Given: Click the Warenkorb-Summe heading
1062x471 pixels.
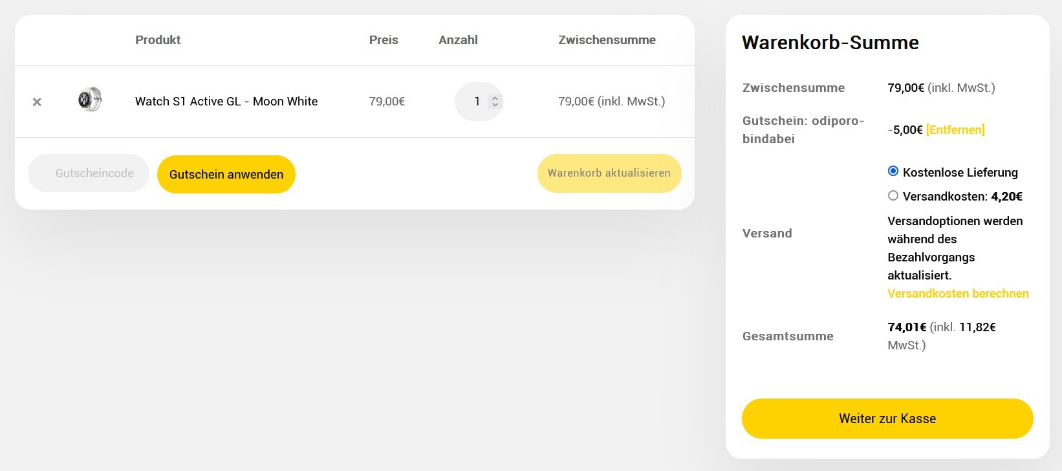Looking at the screenshot, I should 830,43.
